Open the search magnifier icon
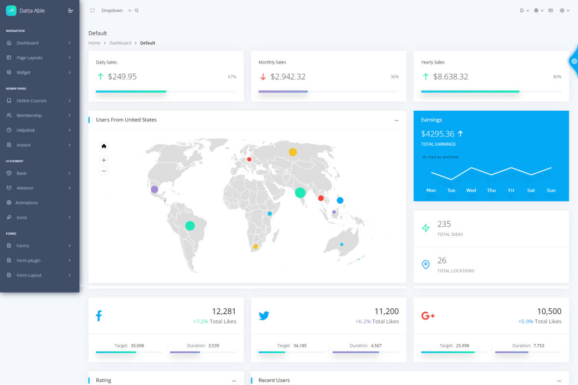This screenshot has width=578, height=385. click(x=136, y=10)
